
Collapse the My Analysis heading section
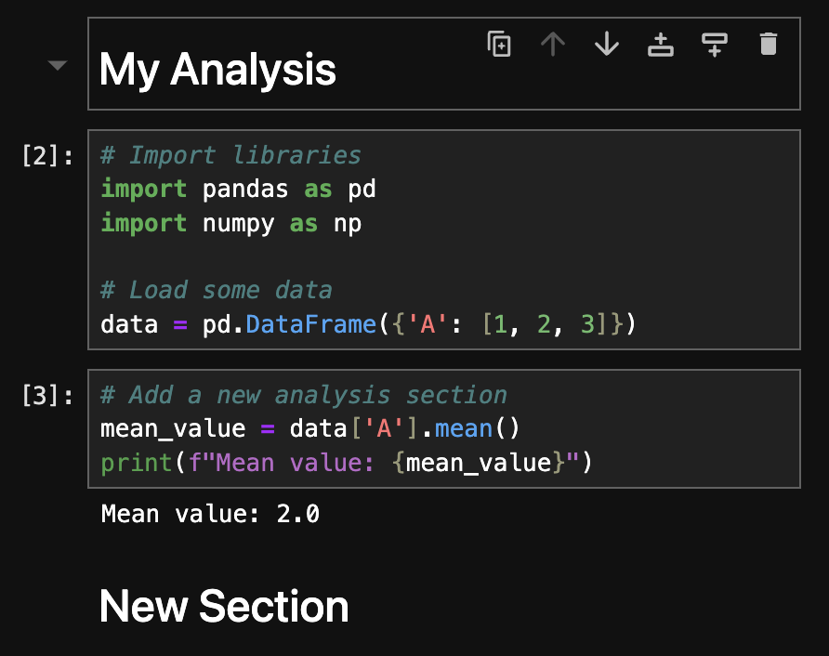coord(57,66)
